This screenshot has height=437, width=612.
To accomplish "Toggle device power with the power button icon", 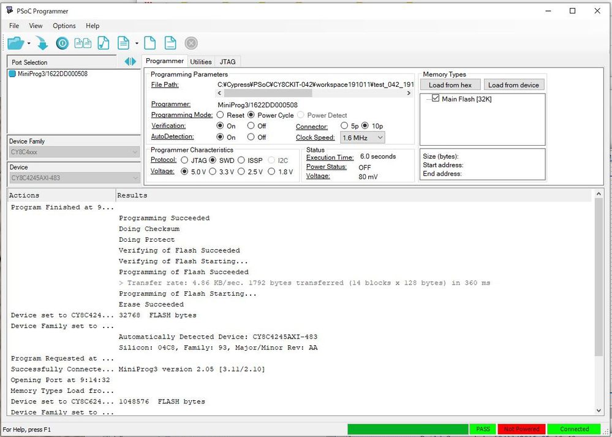I will pos(61,43).
